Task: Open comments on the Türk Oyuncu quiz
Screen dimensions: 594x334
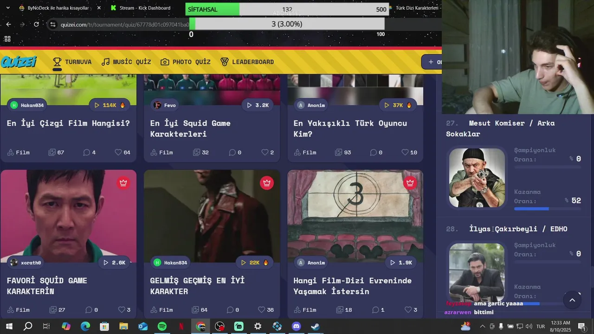Action: pos(376,152)
